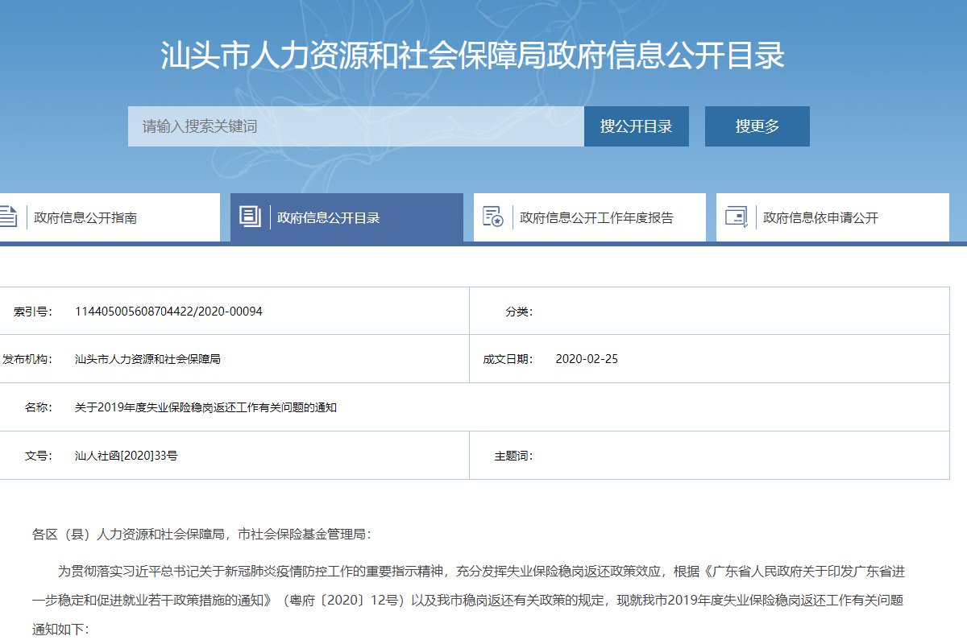The width and height of the screenshot is (967, 640).
Task: Click the publishing agency value 汕头市人力资源和社会保障局
Action: 147,359
